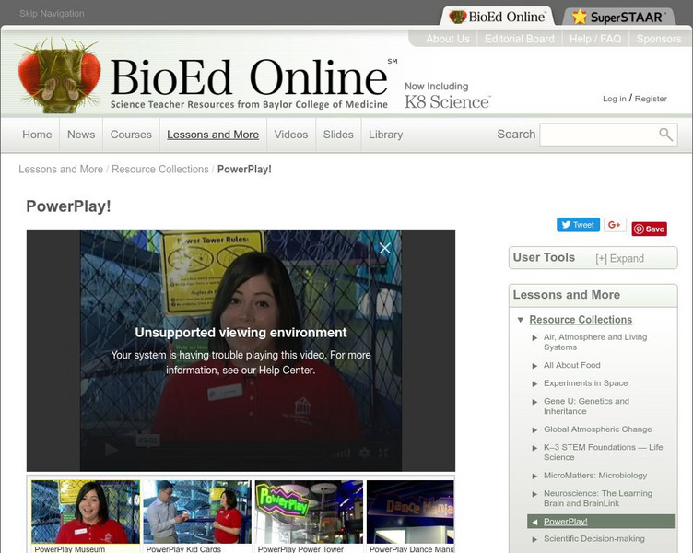Open the News menu item
This screenshot has height=553, width=693.
pyautogui.click(x=81, y=135)
